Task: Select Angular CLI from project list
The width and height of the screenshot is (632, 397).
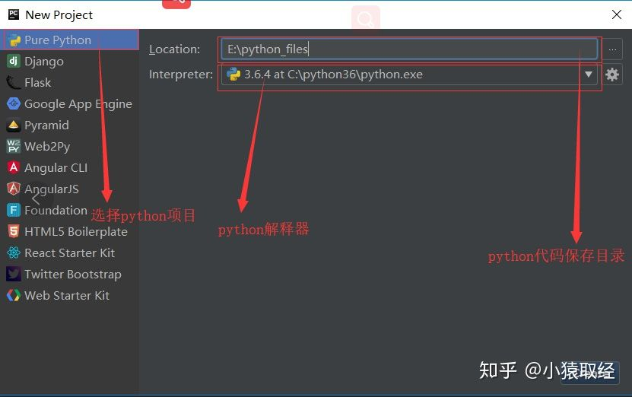Action: point(69,167)
